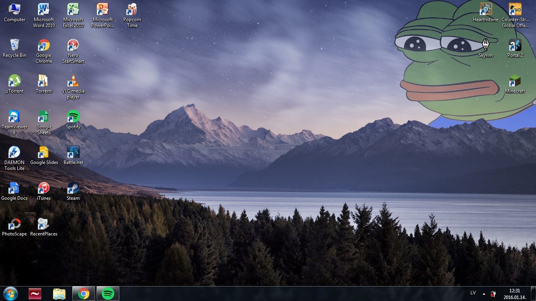This screenshot has width=536, height=301.
Task: Select the Spotify desktop icon
Action: 73,120
